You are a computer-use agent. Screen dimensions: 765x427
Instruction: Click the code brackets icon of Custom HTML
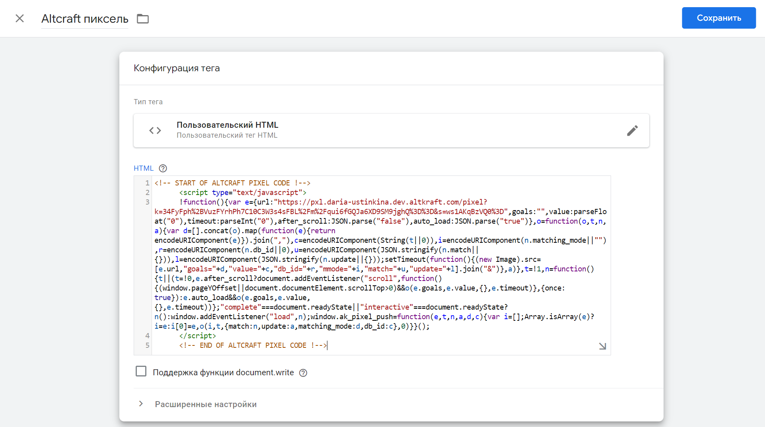[x=155, y=130]
